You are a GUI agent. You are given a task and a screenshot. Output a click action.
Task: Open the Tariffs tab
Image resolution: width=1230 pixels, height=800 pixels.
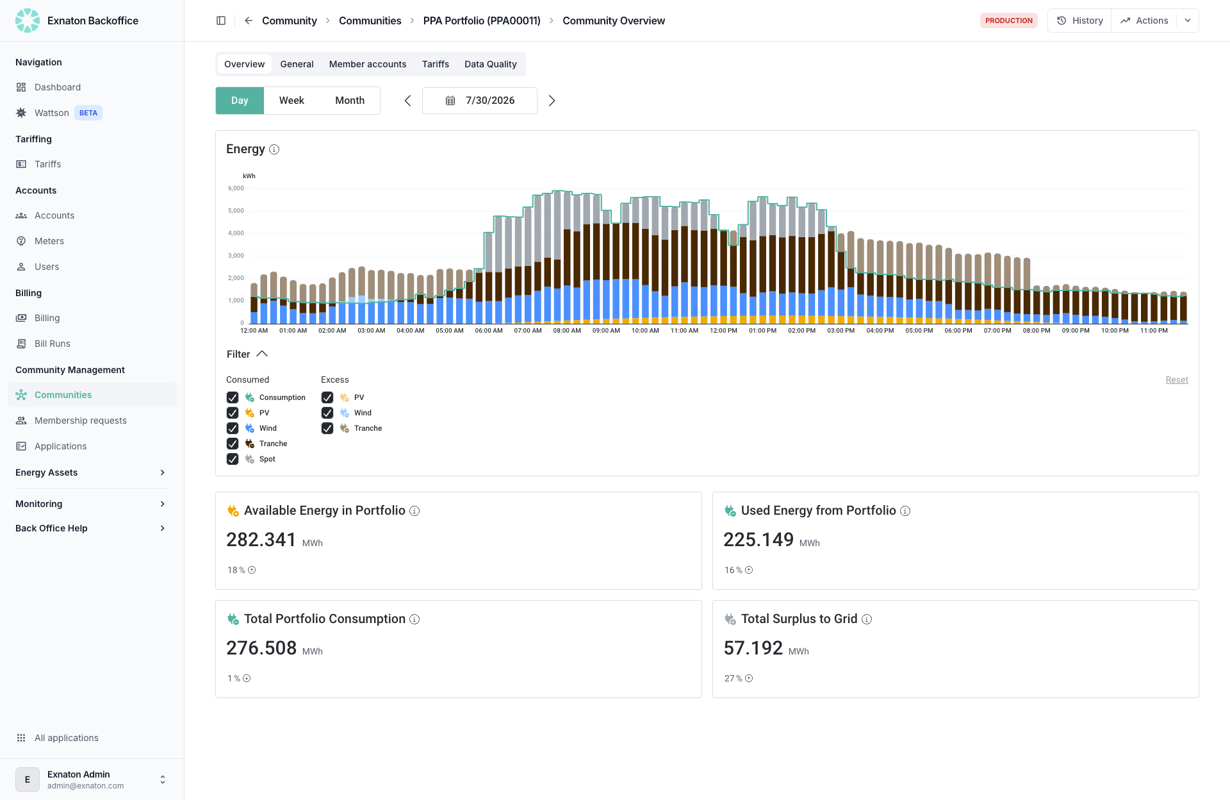[x=436, y=64]
